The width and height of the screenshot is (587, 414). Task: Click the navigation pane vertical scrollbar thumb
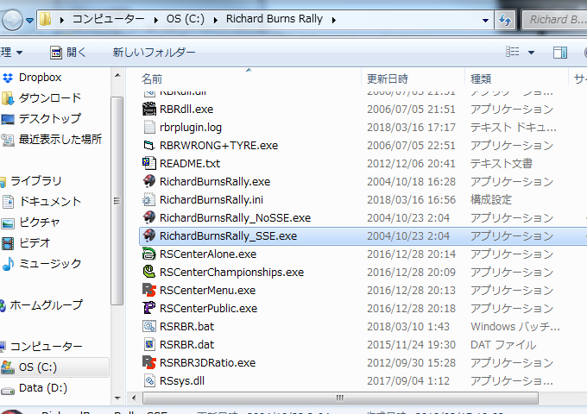117,201
